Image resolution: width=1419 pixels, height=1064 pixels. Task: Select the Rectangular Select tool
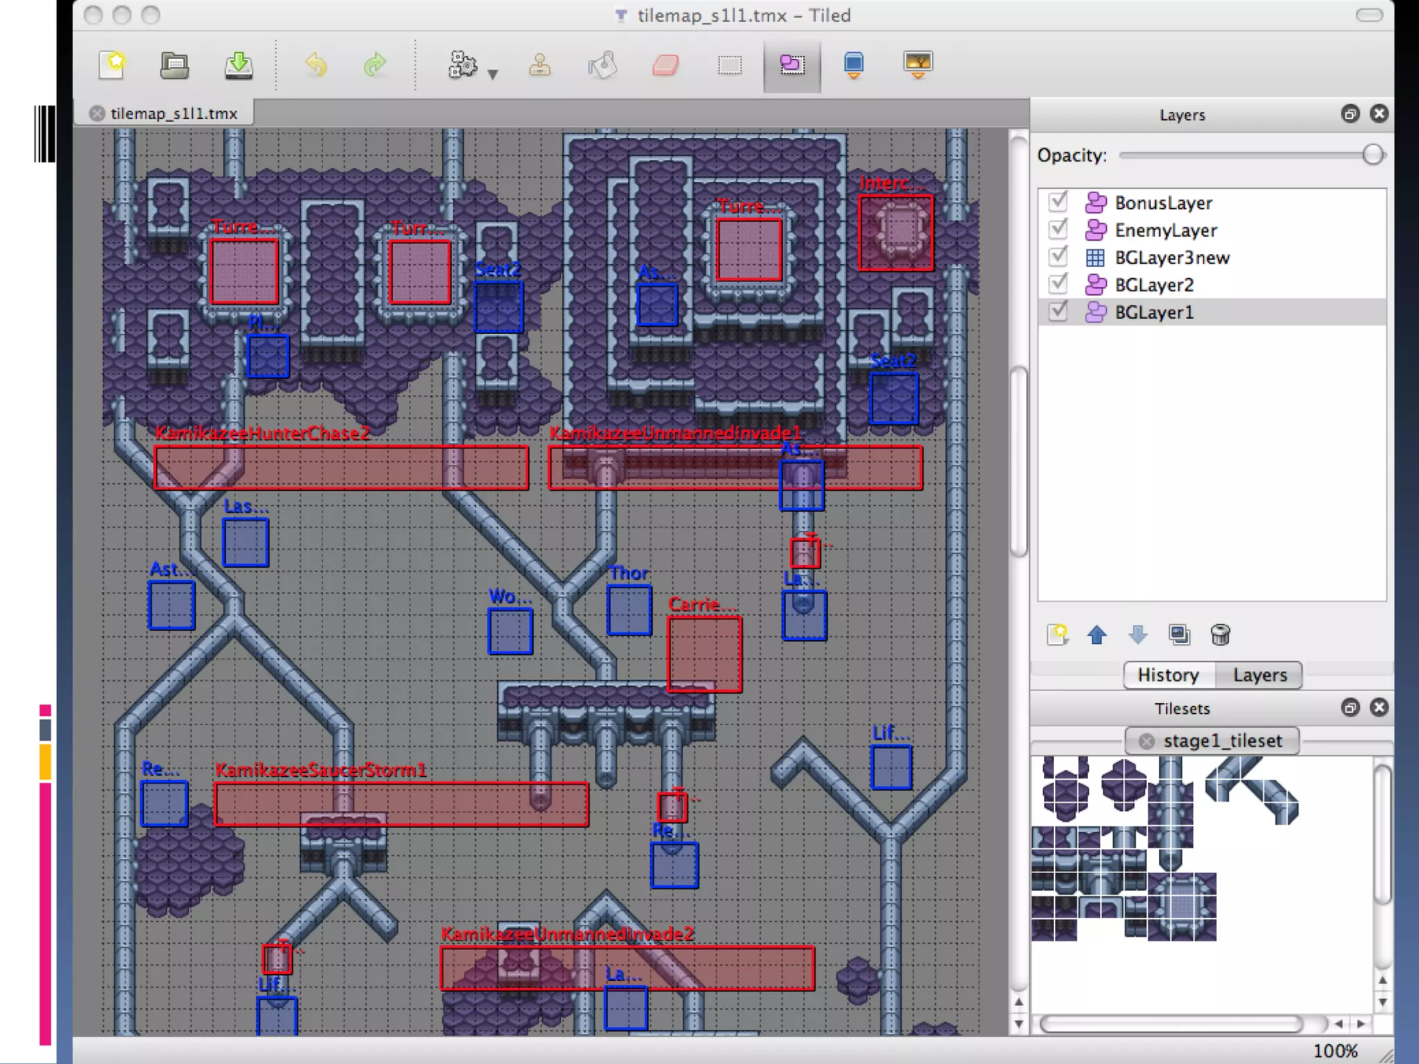(x=729, y=65)
